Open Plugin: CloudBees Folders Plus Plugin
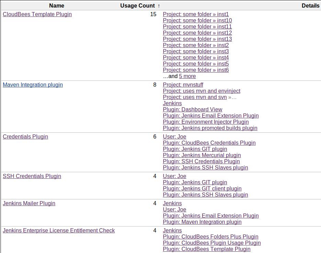Screen dimensions: 321x253 point(210,237)
